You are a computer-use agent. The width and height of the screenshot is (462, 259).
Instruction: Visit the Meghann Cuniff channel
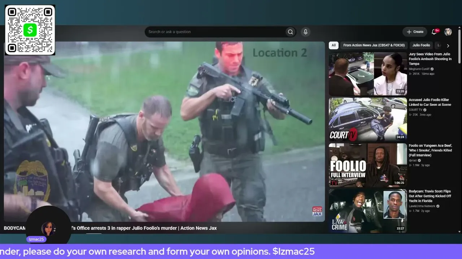click(x=419, y=69)
